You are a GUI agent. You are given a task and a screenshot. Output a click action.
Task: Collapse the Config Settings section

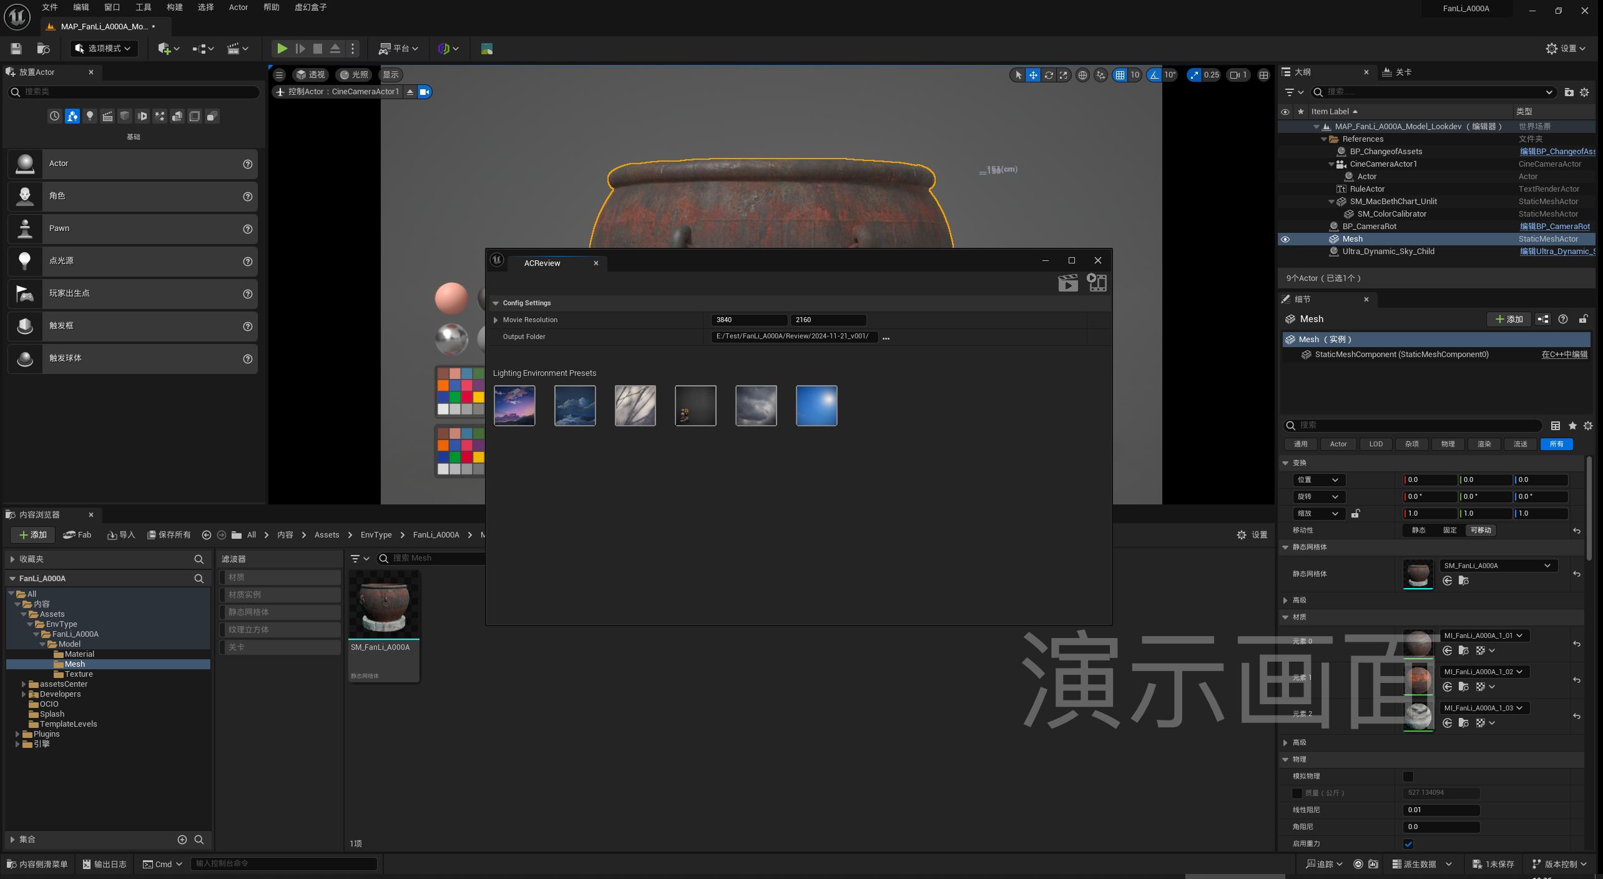pos(496,303)
